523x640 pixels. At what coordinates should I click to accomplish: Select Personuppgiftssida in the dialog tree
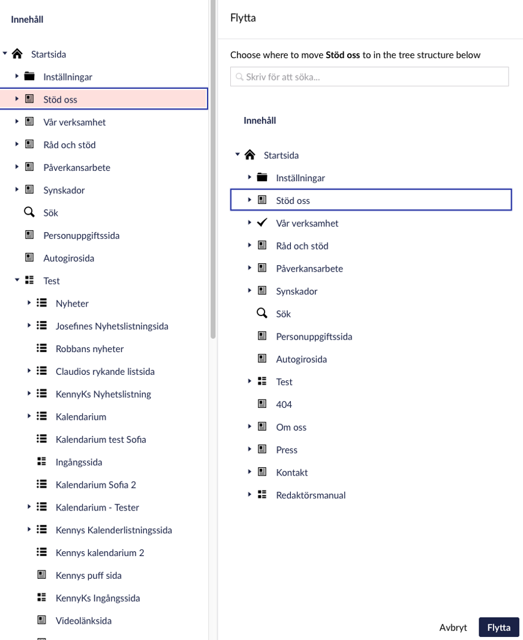tap(314, 336)
